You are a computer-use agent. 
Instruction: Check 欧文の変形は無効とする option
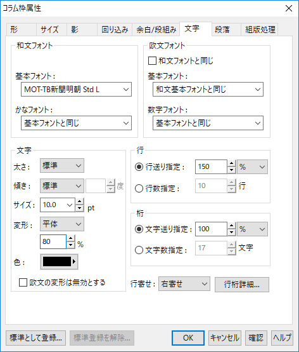(23, 283)
